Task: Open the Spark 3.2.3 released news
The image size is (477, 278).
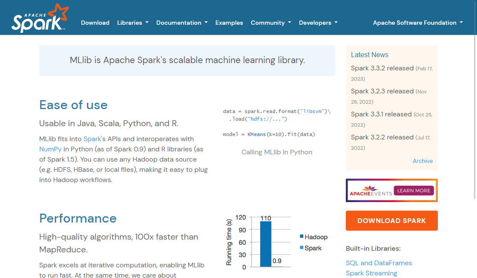Action: pyautogui.click(x=382, y=91)
